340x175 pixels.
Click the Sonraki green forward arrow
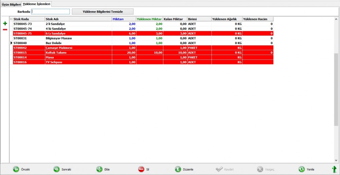(x=56, y=169)
